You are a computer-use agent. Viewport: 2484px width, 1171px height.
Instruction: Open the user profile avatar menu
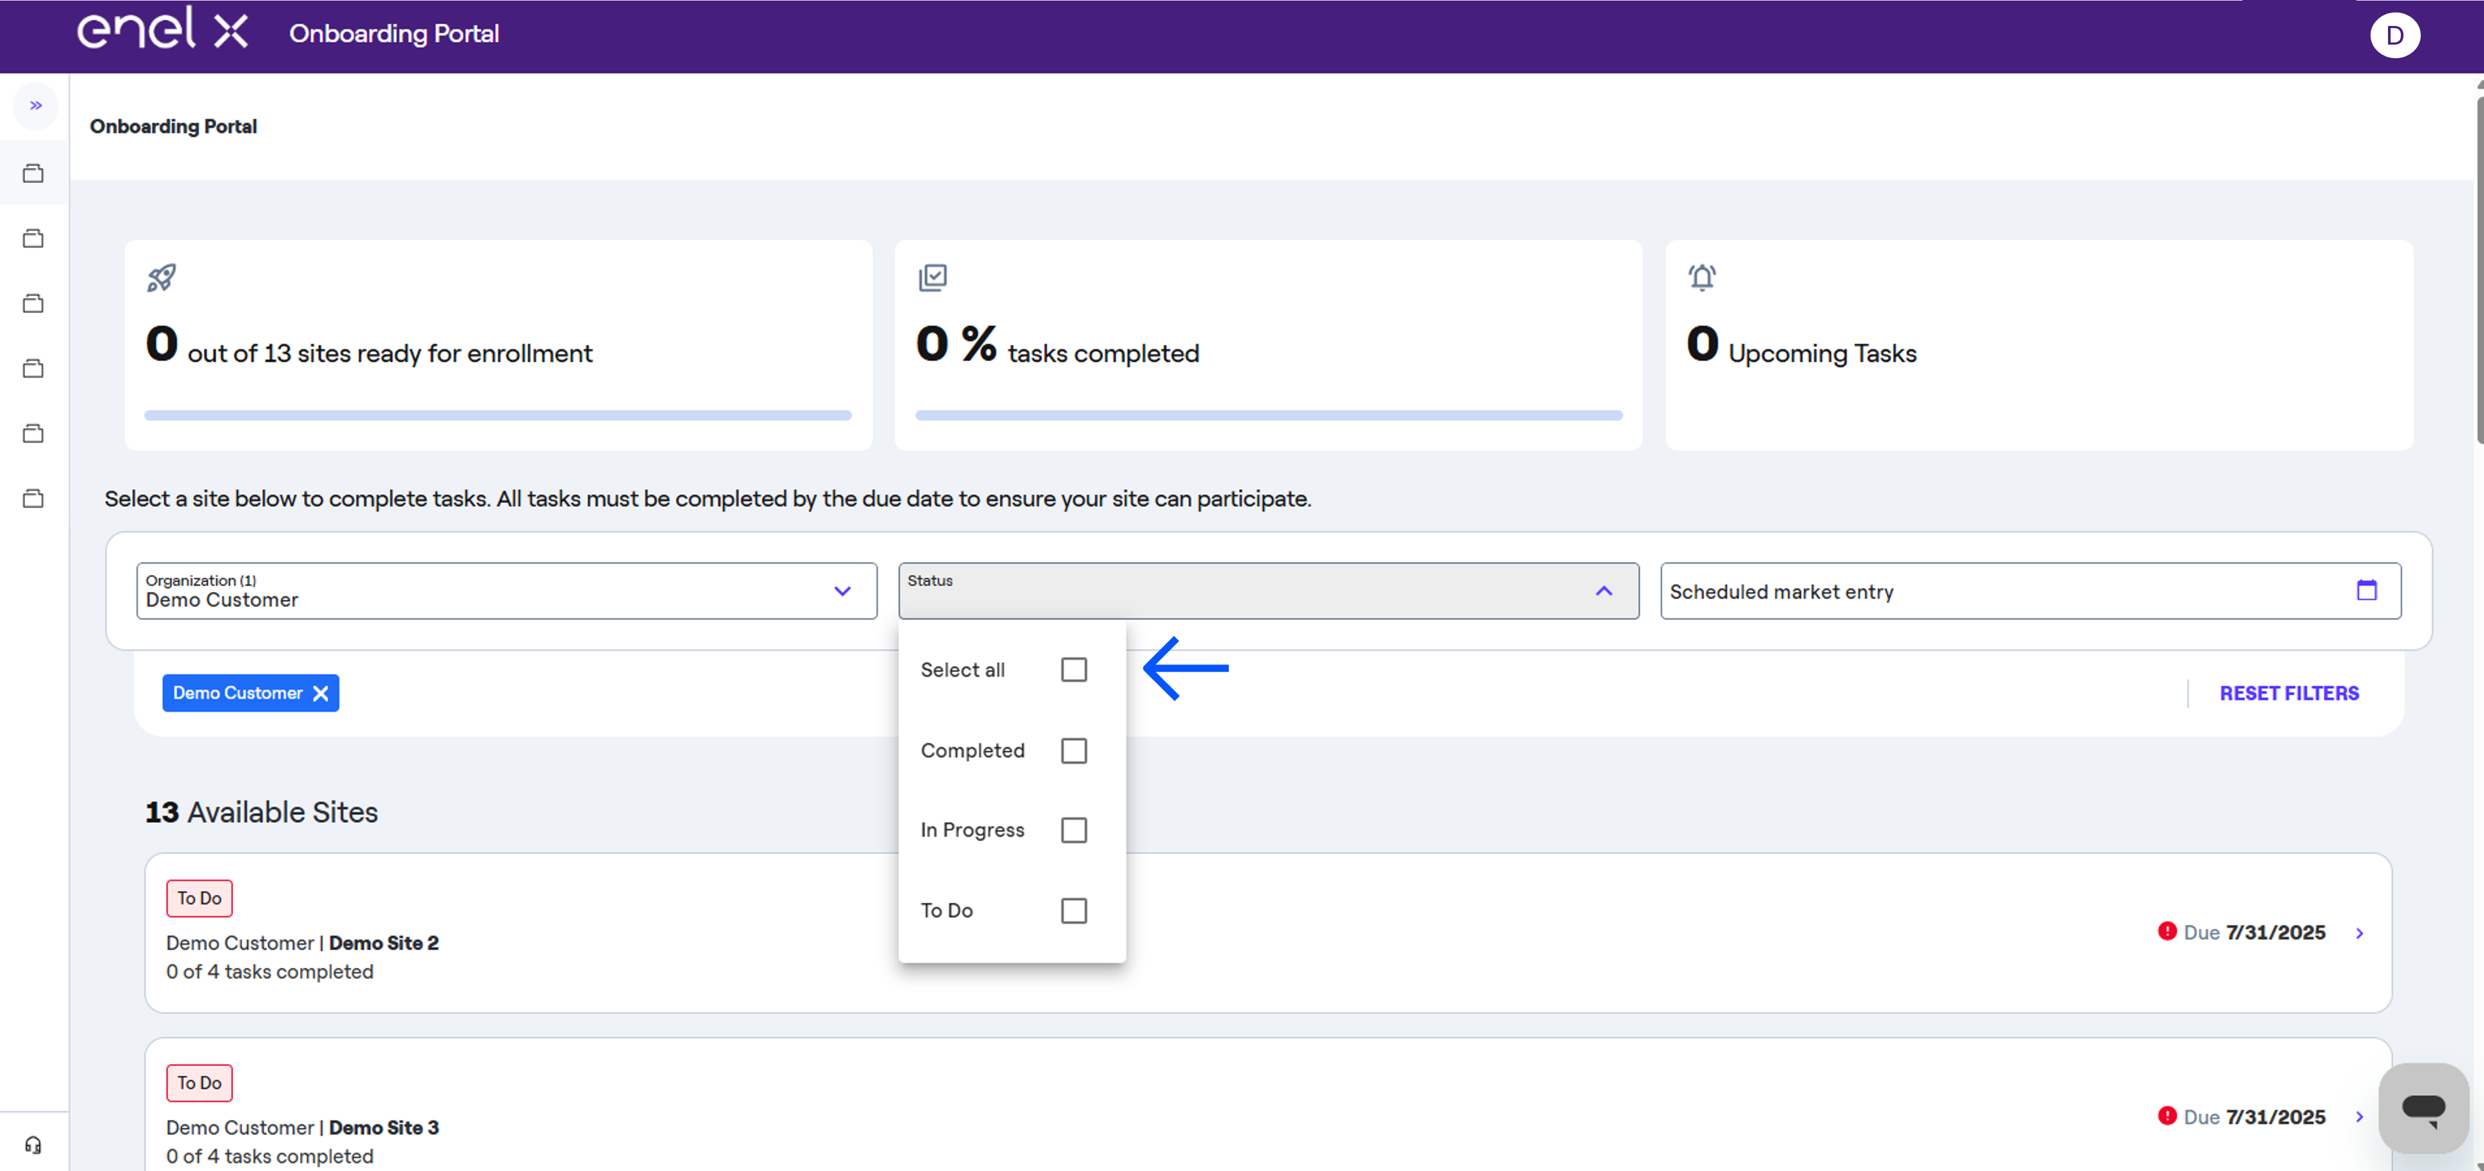(2395, 35)
